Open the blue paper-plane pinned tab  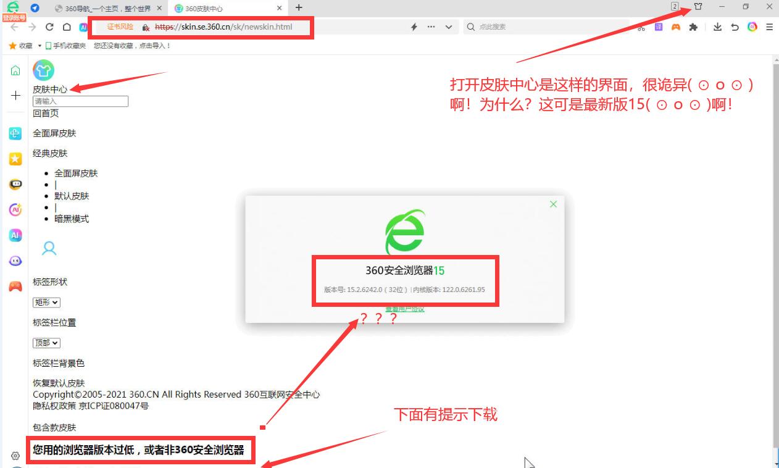point(35,8)
